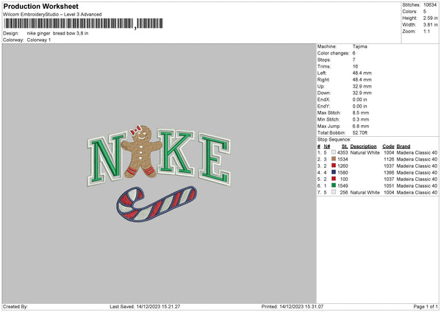
Task: Select the Width value '3.81 in'
Action: [x=430, y=25]
